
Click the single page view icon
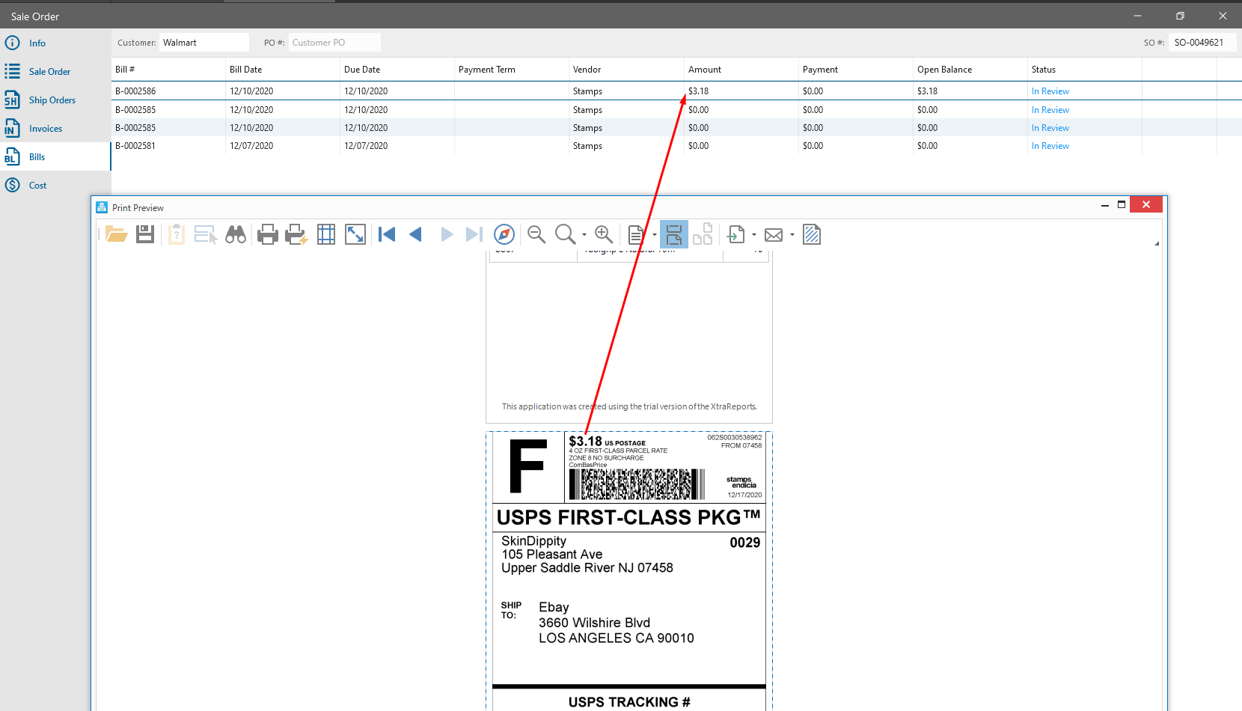[x=636, y=234]
